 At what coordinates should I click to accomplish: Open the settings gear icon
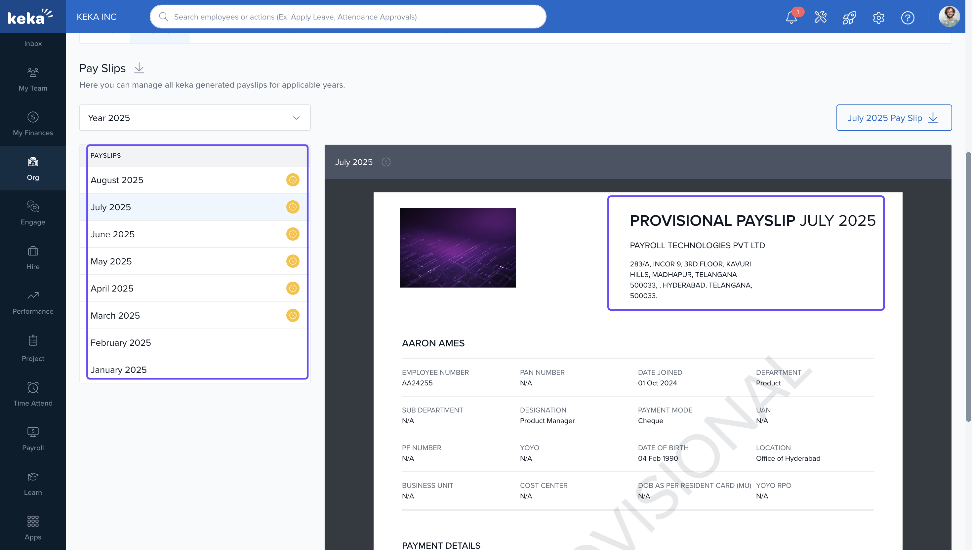point(878,18)
